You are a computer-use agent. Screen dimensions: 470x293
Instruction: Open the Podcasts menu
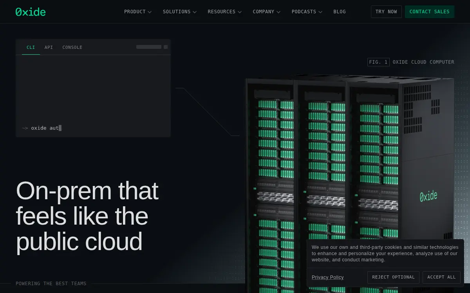pos(307,12)
